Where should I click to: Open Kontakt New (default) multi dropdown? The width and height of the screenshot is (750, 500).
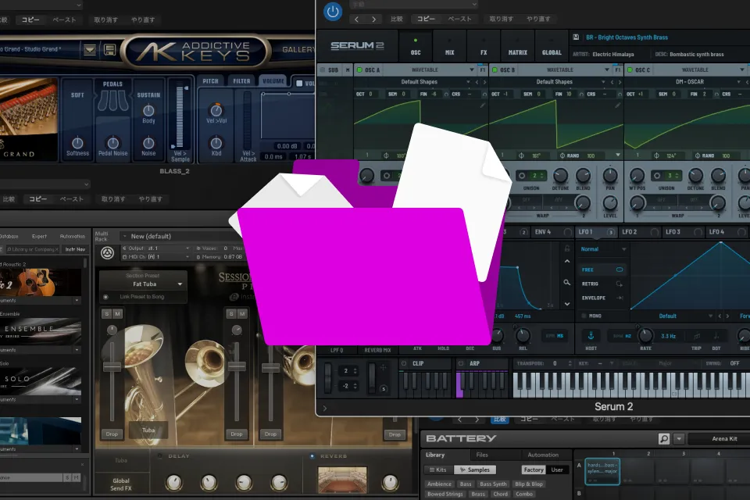[125, 237]
